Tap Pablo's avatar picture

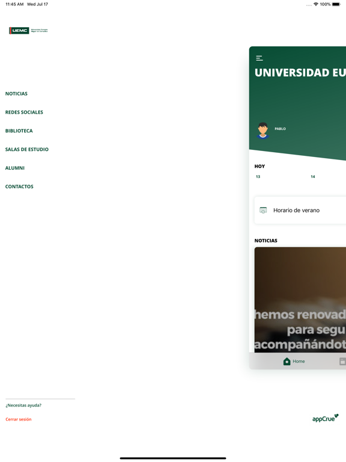[263, 130]
